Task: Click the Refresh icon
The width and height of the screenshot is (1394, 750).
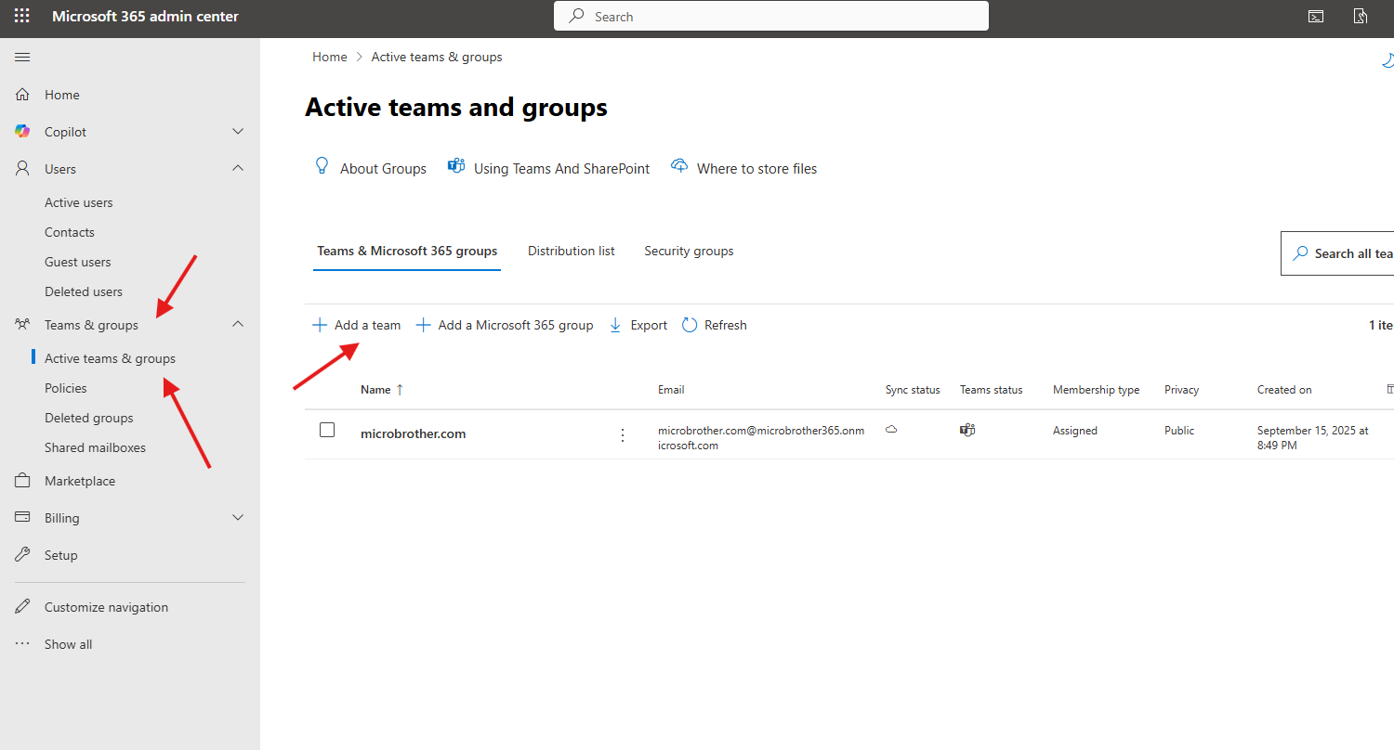Action: (x=690, y=325)
